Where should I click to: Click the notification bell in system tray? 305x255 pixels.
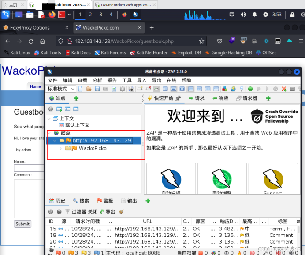[x=254, y=15]
